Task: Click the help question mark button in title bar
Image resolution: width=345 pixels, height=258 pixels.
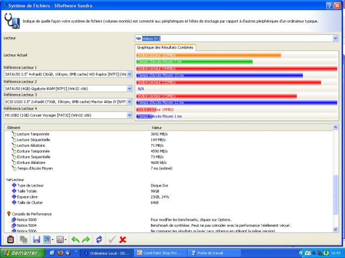Action: coord(329,5)
